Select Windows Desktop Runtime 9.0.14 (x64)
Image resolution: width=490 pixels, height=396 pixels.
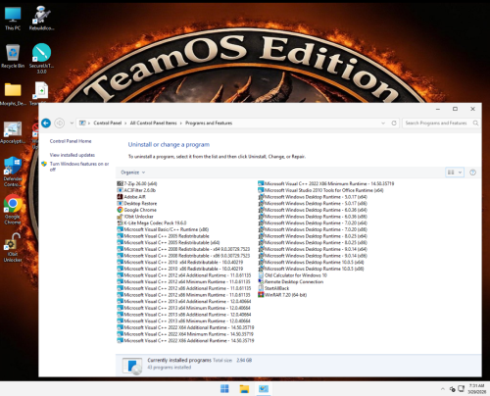coord(313,249)
